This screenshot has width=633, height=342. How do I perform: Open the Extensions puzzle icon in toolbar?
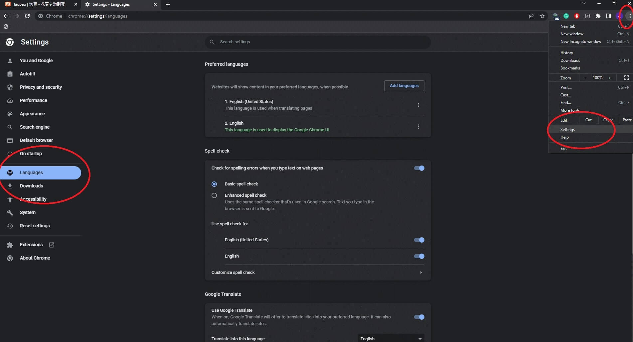[x=598, y=16]
